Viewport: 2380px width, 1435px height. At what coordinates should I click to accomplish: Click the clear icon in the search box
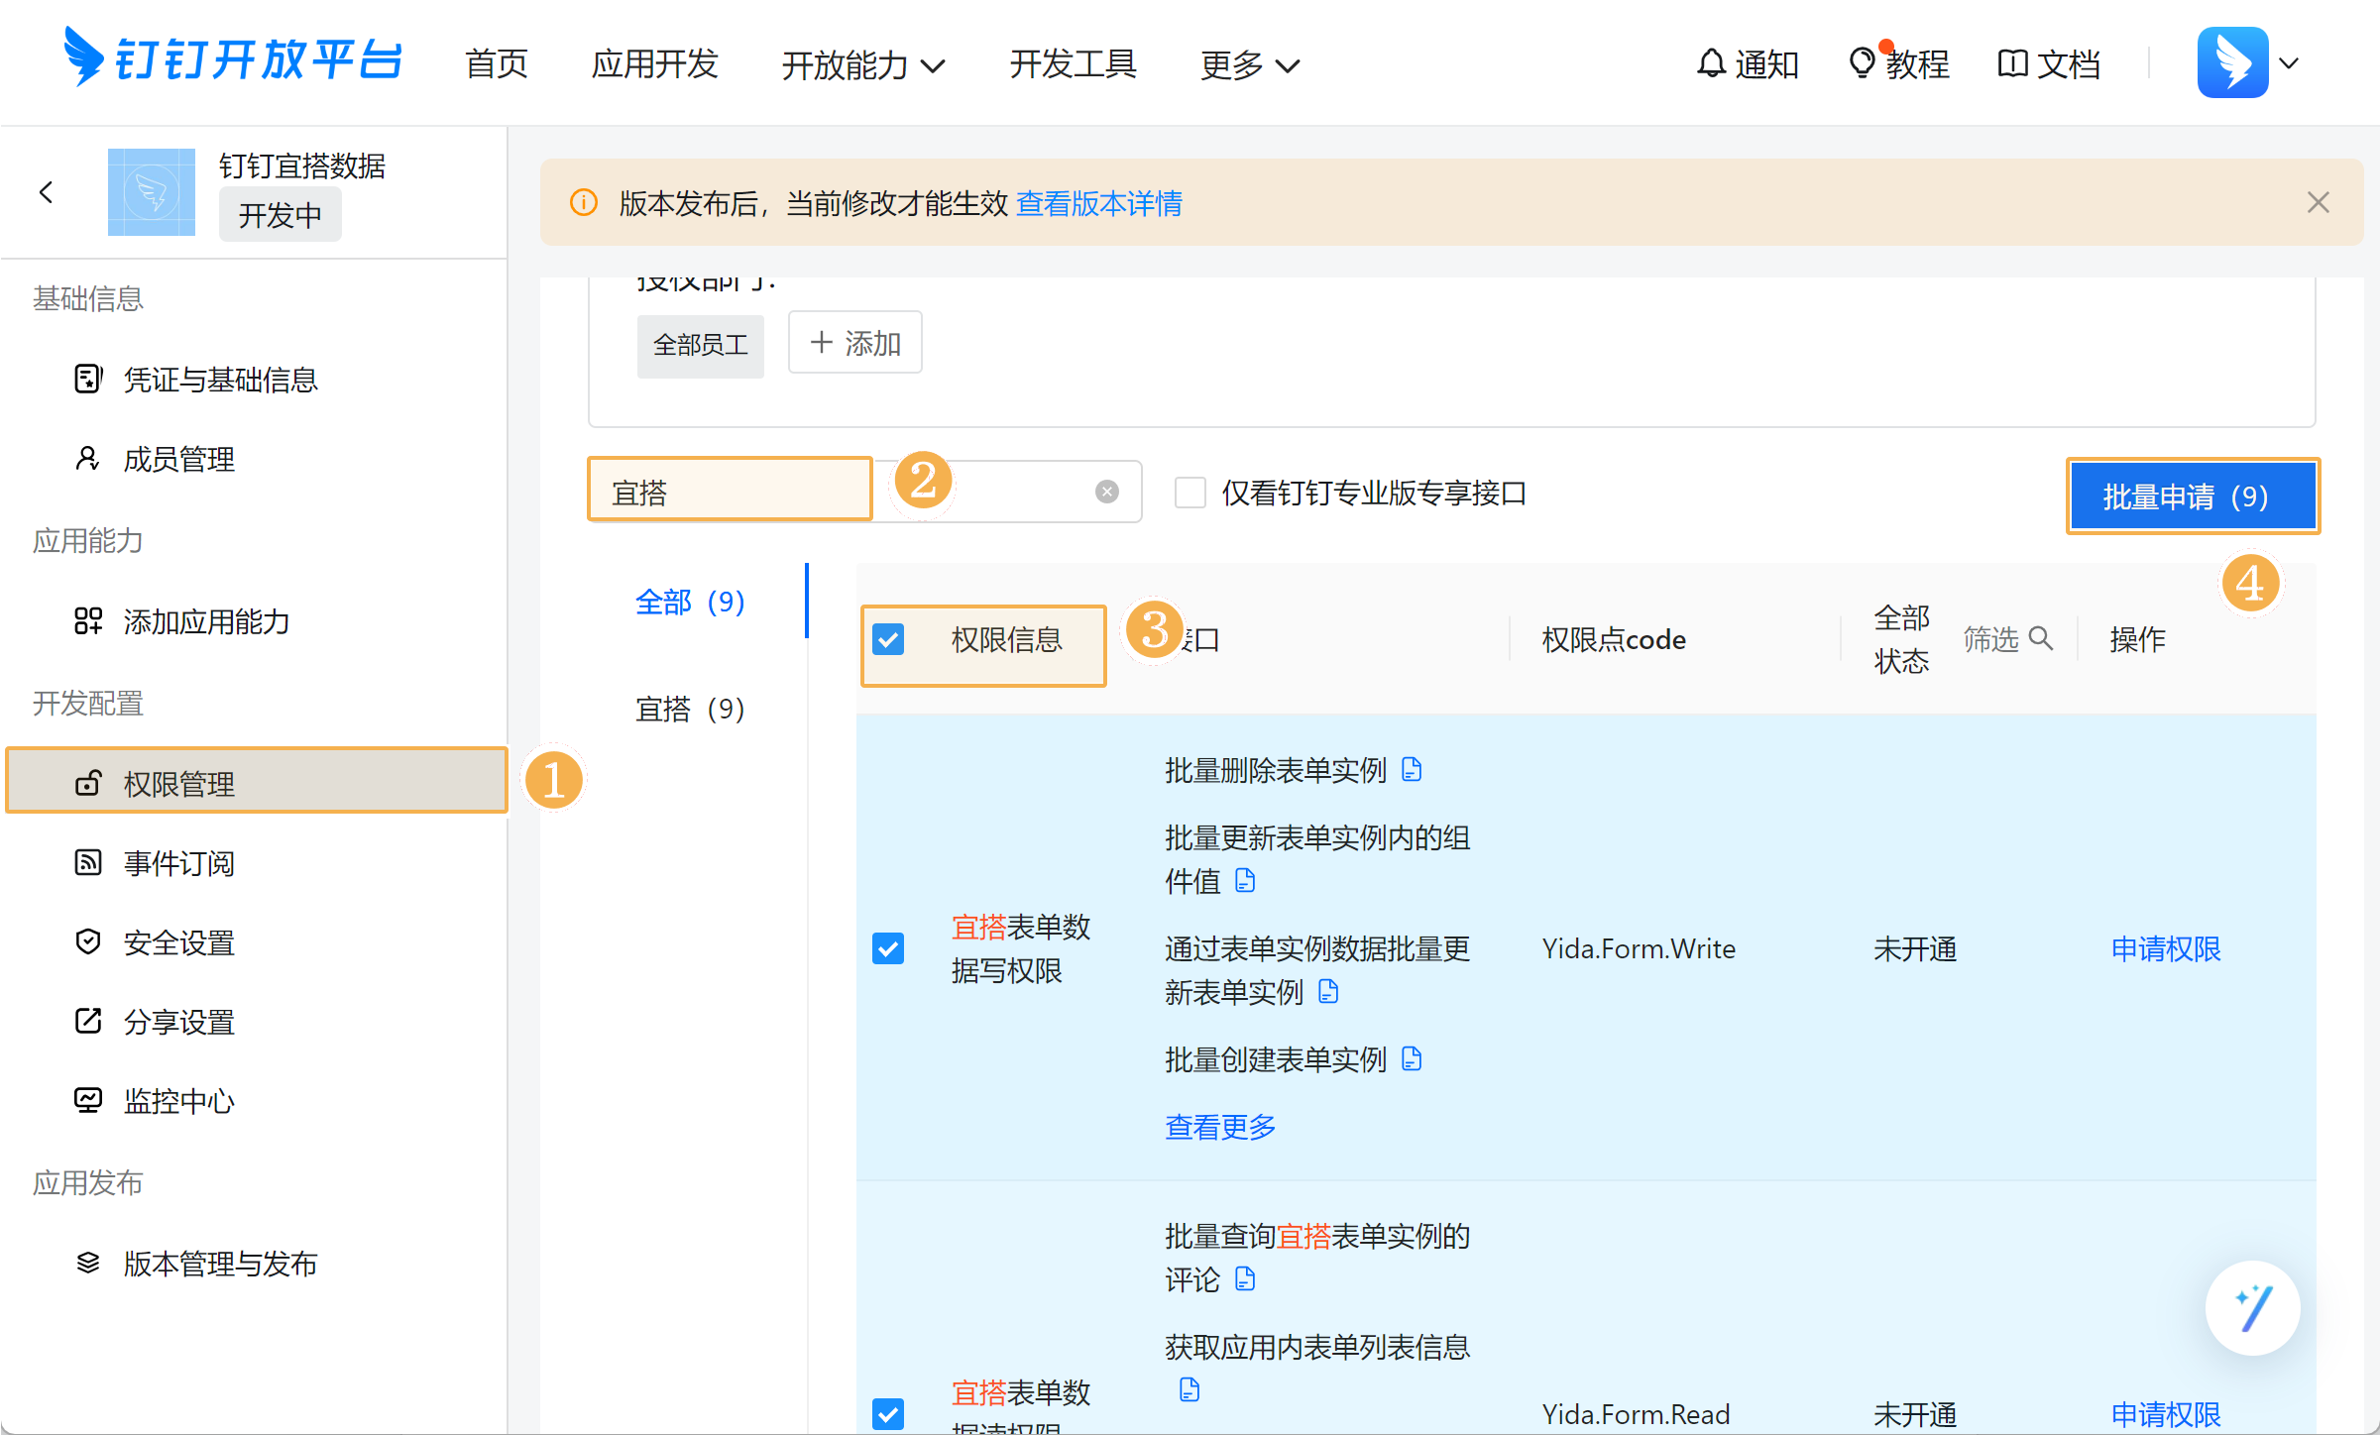1107,492
